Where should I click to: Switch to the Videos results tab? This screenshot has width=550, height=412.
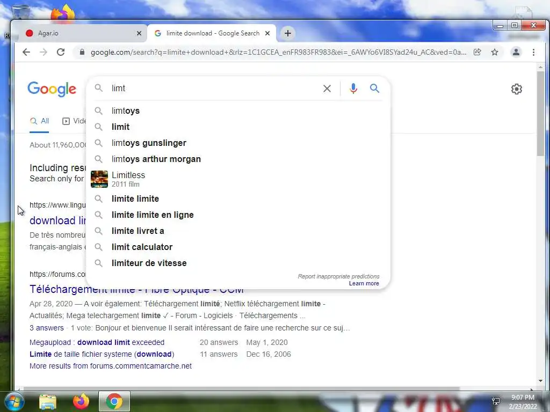point(74,121)
